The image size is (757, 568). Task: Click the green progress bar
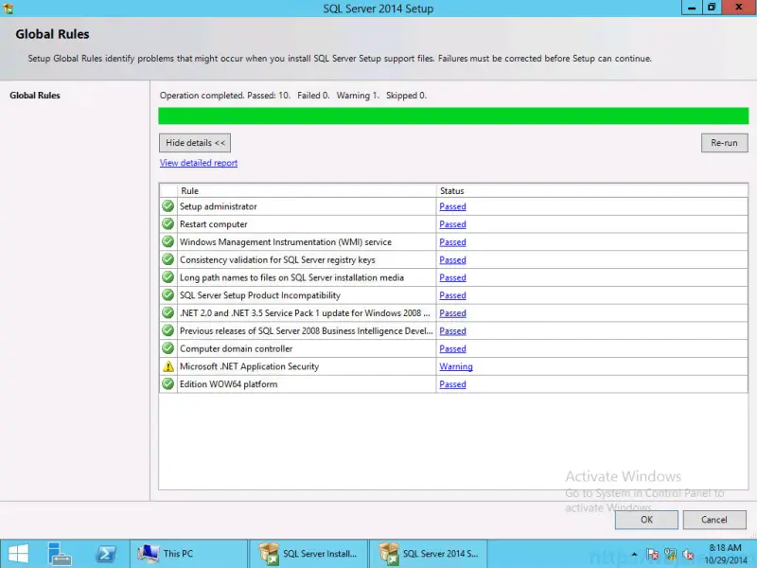452,115
